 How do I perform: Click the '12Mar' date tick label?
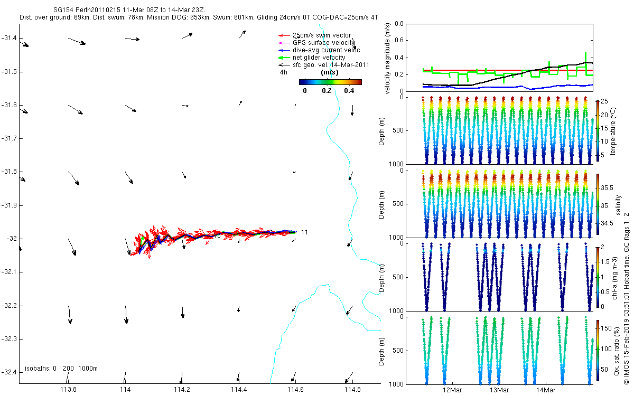453,390
